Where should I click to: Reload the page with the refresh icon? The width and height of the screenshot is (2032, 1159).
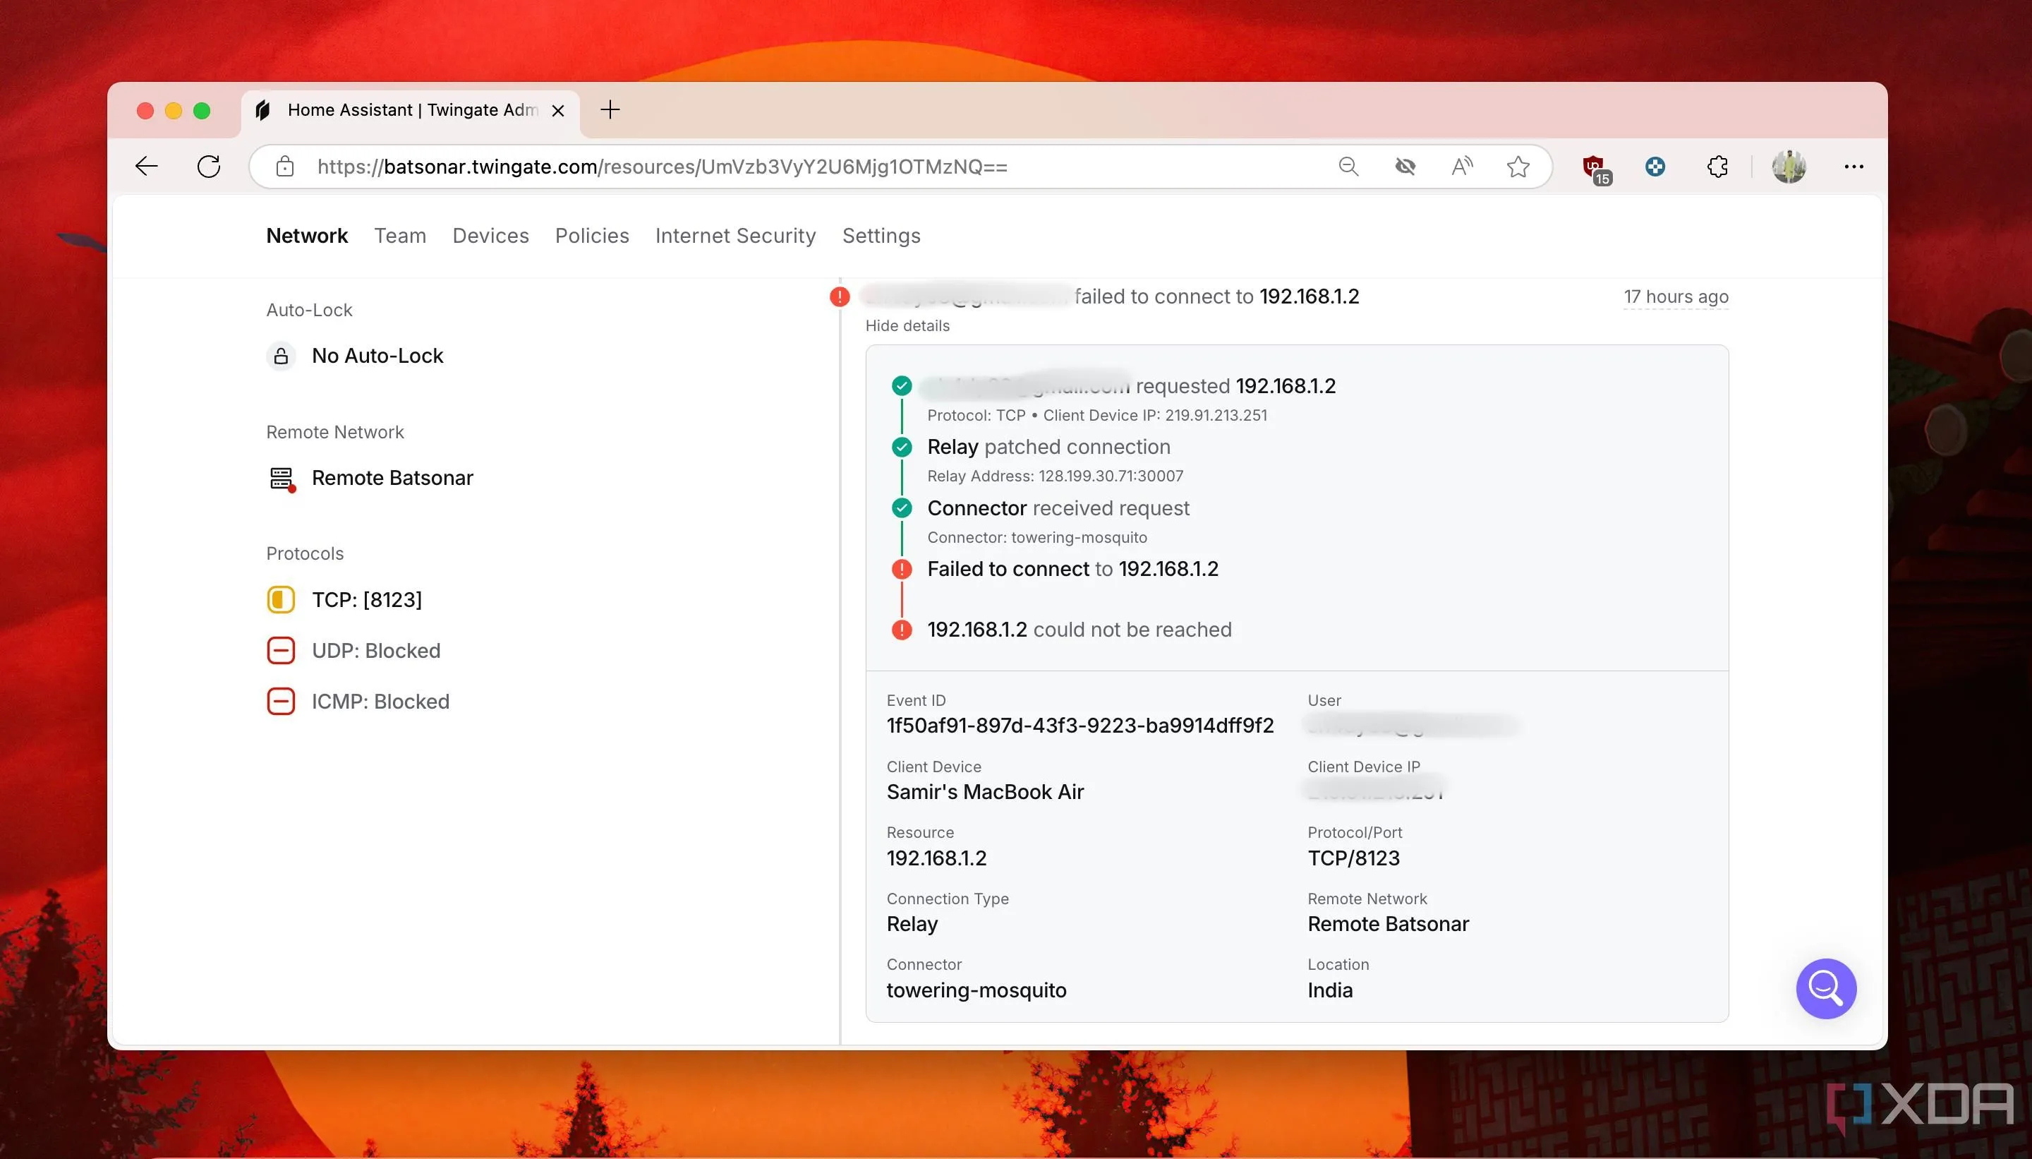point(210,167)
